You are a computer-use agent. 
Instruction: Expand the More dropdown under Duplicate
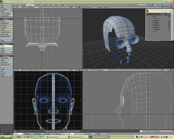(x=6, y=53)
